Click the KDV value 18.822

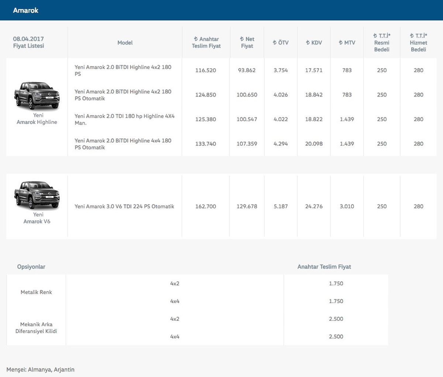tap(314, 119)
